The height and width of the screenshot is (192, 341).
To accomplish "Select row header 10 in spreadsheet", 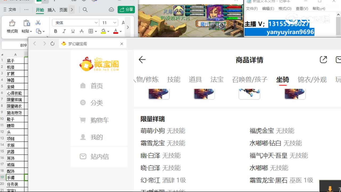I will pyautogui.click(x=2, y=119).
